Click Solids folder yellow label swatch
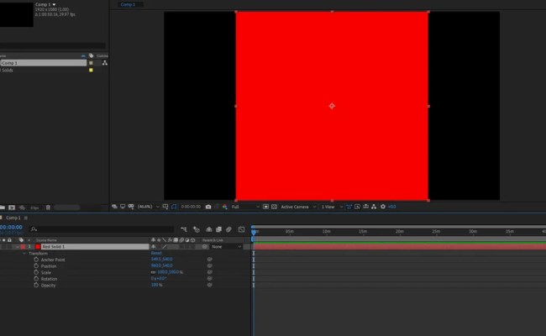Image resolution: width=546 pixels, height=336 pixels. click(91, 70)
